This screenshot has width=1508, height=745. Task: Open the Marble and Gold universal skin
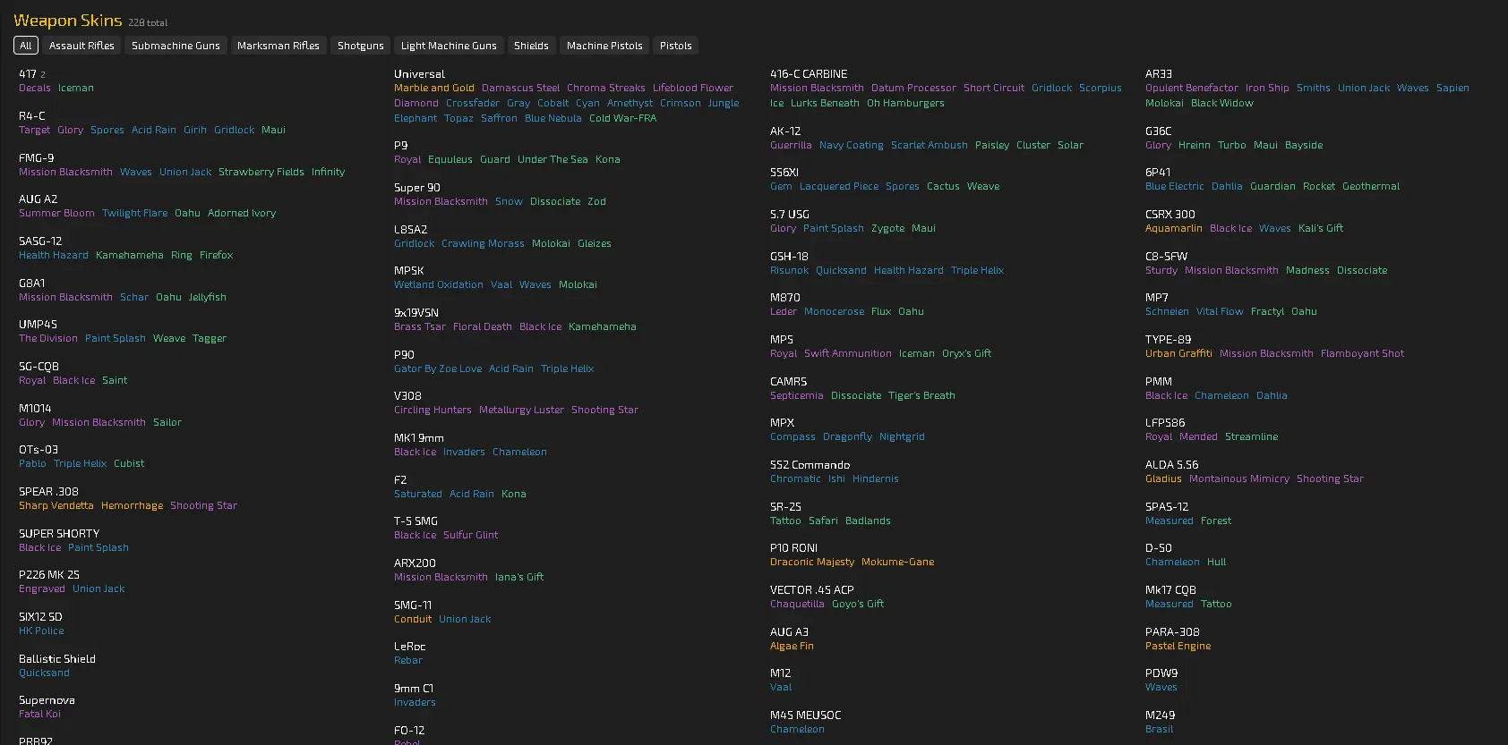click(x=434, y=89)
